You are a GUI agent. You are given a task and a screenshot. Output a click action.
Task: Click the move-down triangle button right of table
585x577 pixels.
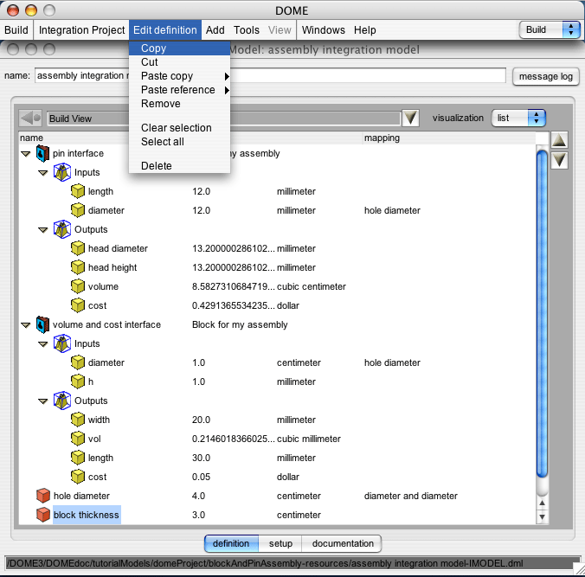559,161
